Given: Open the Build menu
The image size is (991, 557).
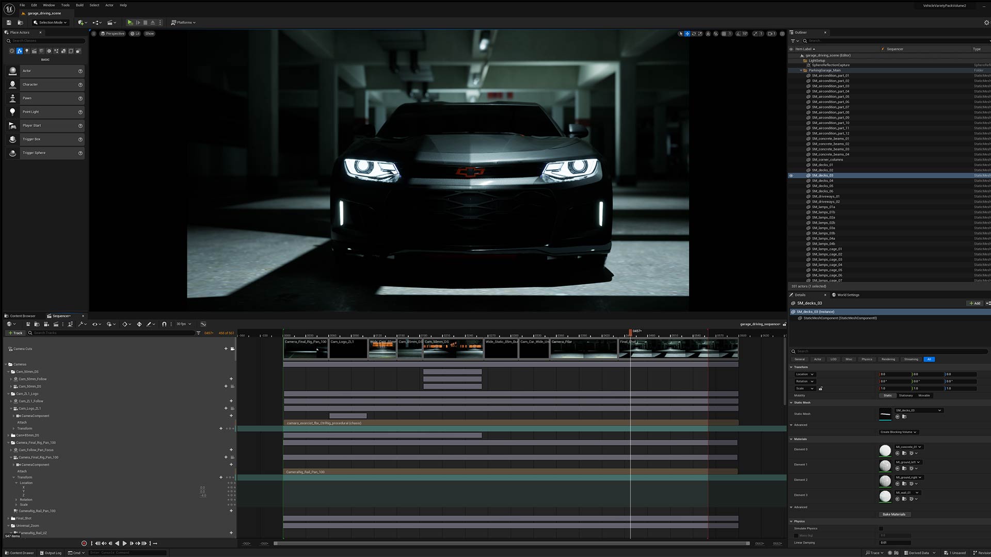Looking at the screenshot, I should 79,5.
